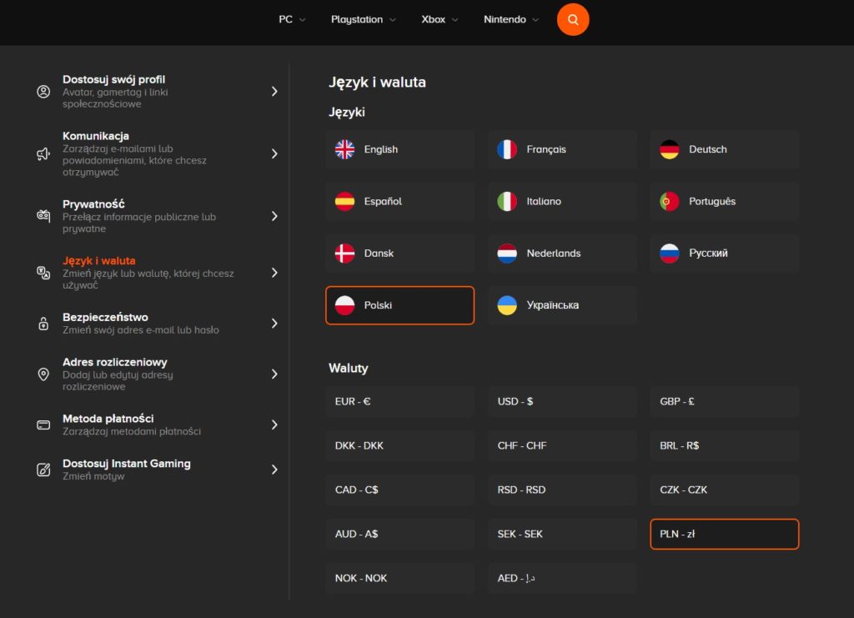Click the profile avatar icon beside Dostosuj swój profil
Viewport: 854px width, 618px height.
click(43, 92)
